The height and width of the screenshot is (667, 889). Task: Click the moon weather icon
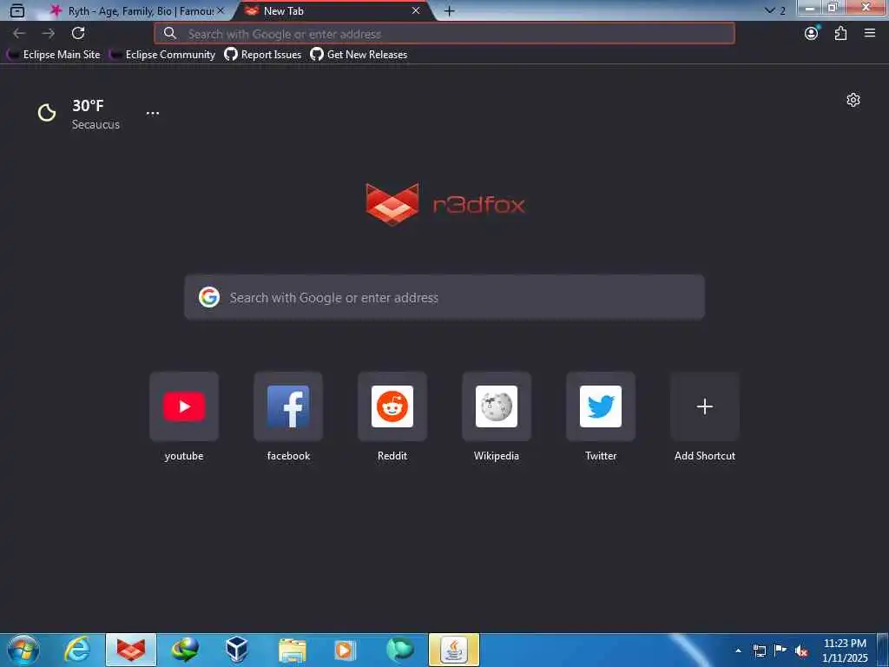click(47, 113)
